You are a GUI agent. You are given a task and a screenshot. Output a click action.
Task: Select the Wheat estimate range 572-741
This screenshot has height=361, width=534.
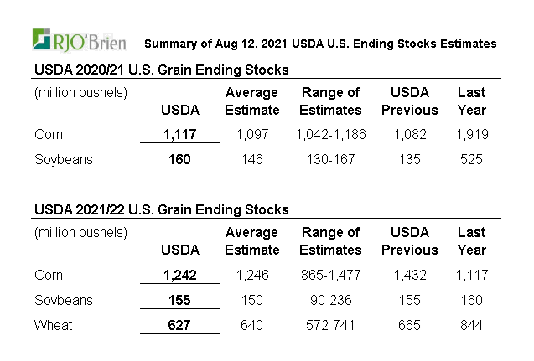pos(330,325)
